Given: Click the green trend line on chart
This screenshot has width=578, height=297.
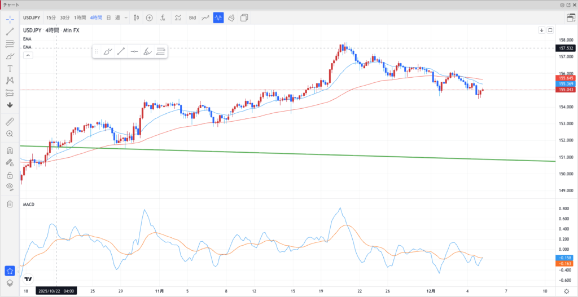Looking at the screenshot, I should click(282, 153).
